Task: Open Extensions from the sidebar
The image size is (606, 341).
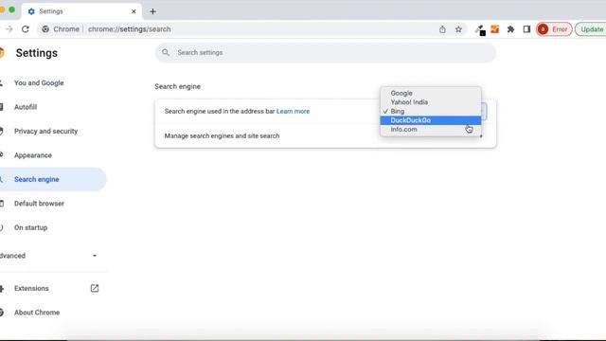Action: point(31,288)
